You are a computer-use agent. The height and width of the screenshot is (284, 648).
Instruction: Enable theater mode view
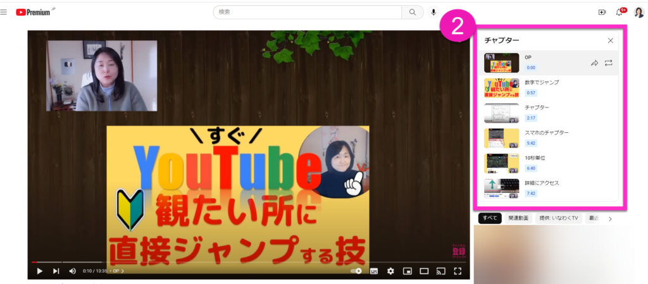pos(424,271)
